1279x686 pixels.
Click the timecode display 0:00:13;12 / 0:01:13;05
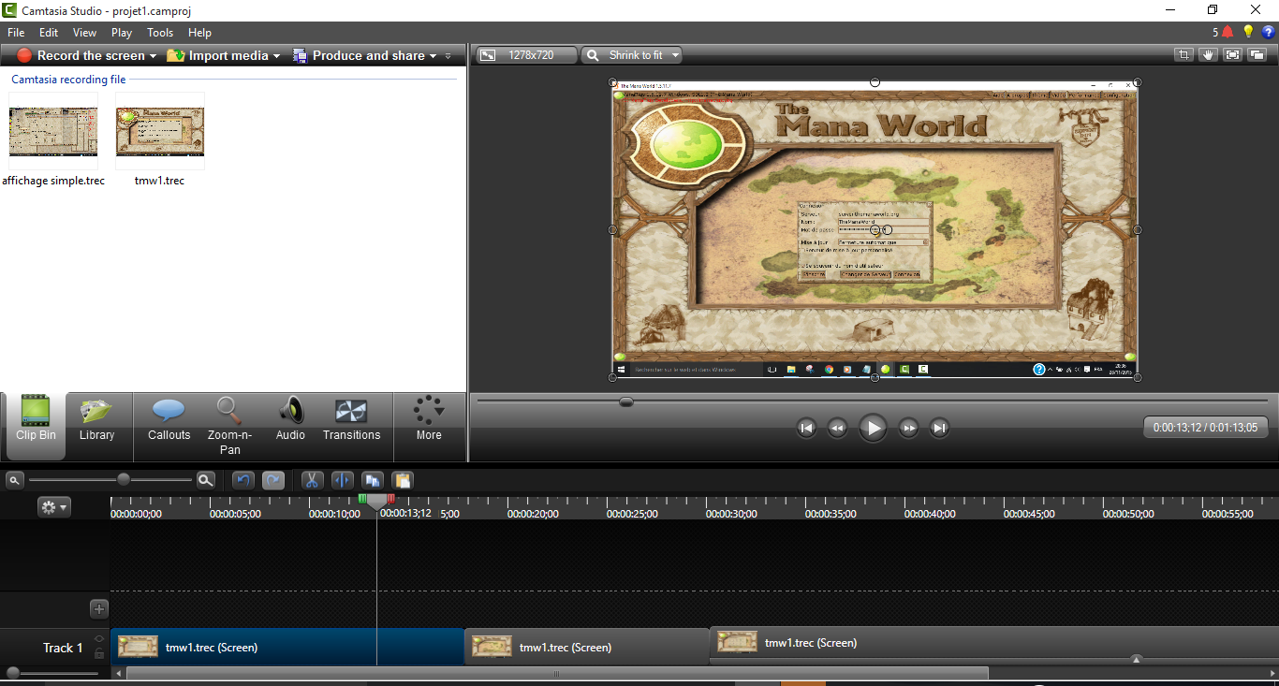(x=1205, y=428)
